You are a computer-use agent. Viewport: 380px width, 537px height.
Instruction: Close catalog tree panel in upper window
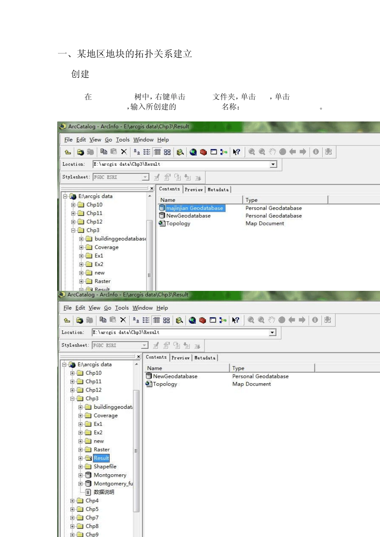coord(152,188)
